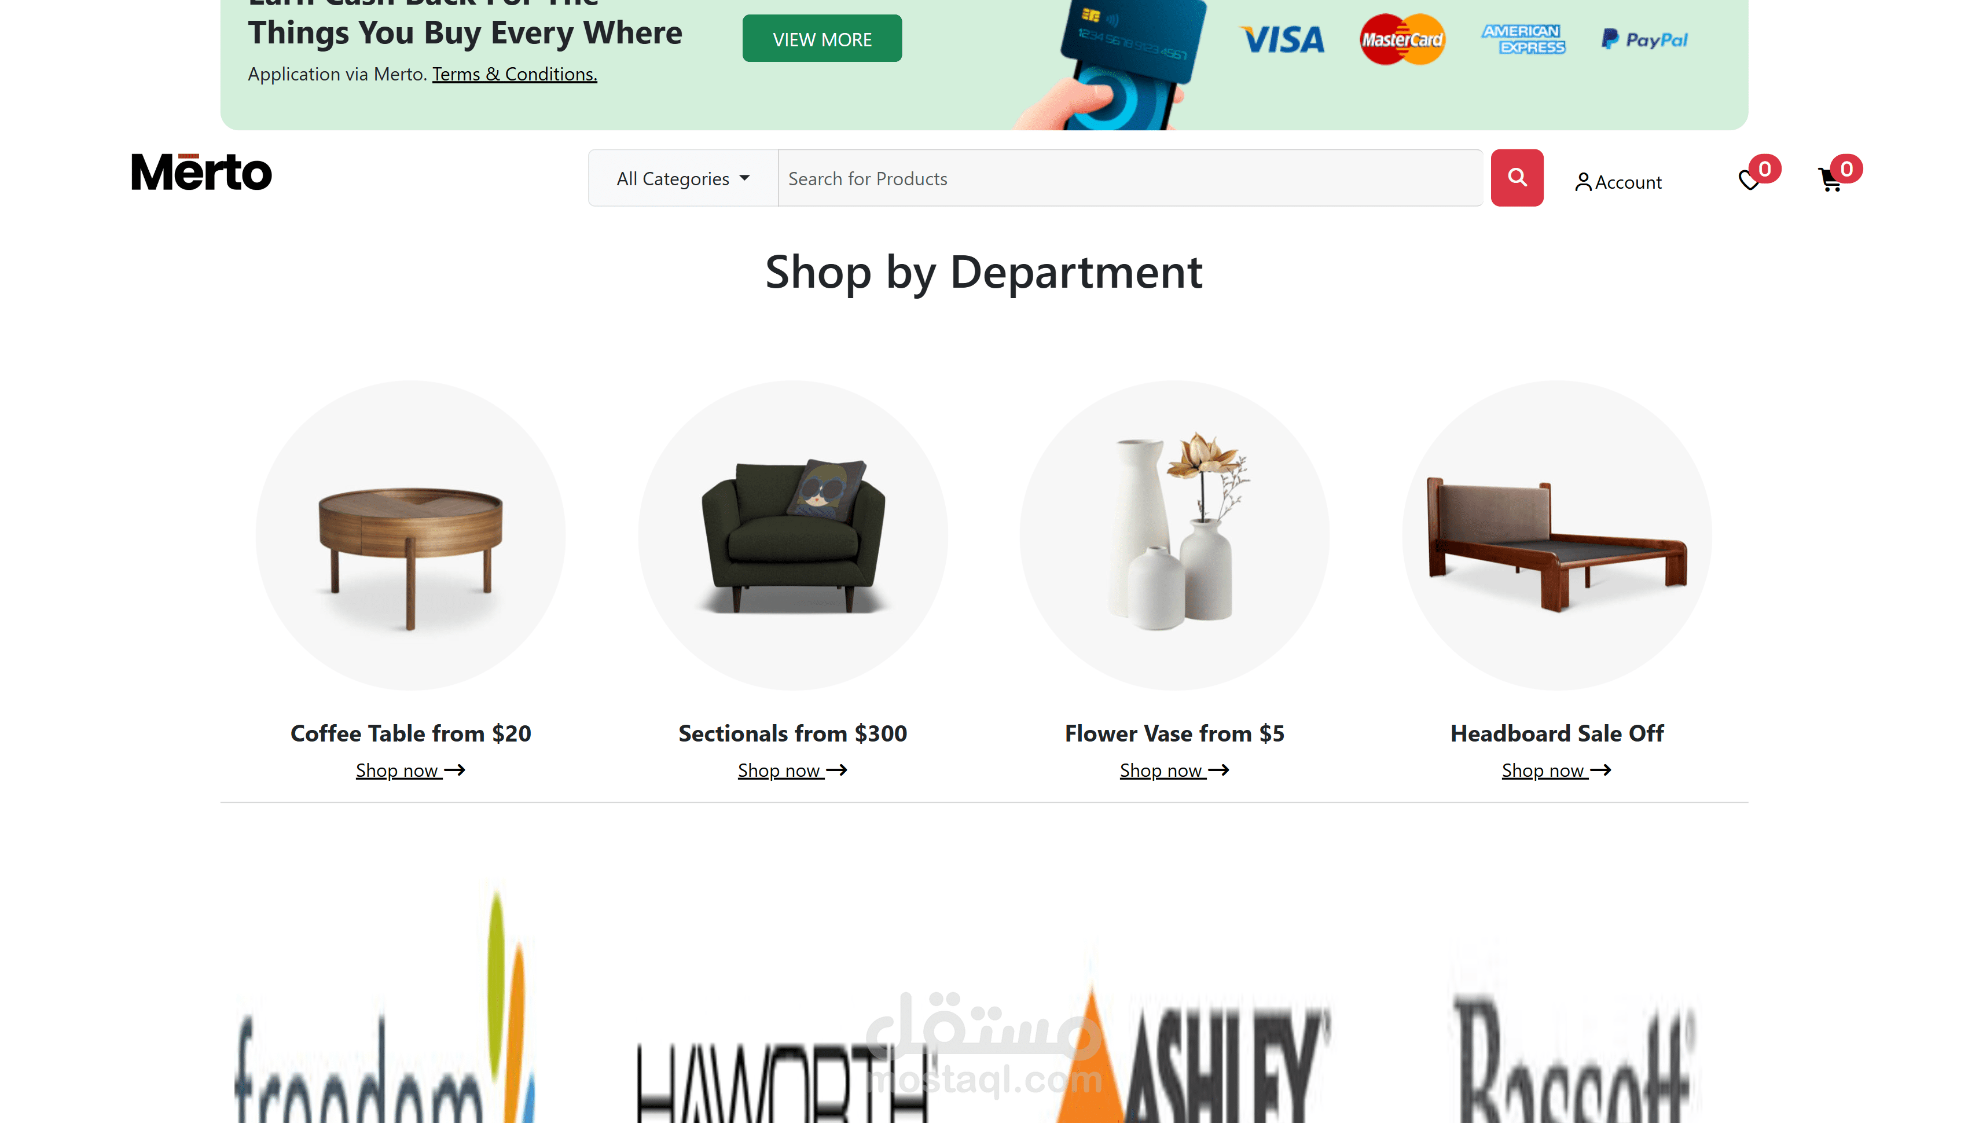Click the Merto logo
This screenshot has height=1123, width=1968.
pyautogui.click(x=201, y=172)
